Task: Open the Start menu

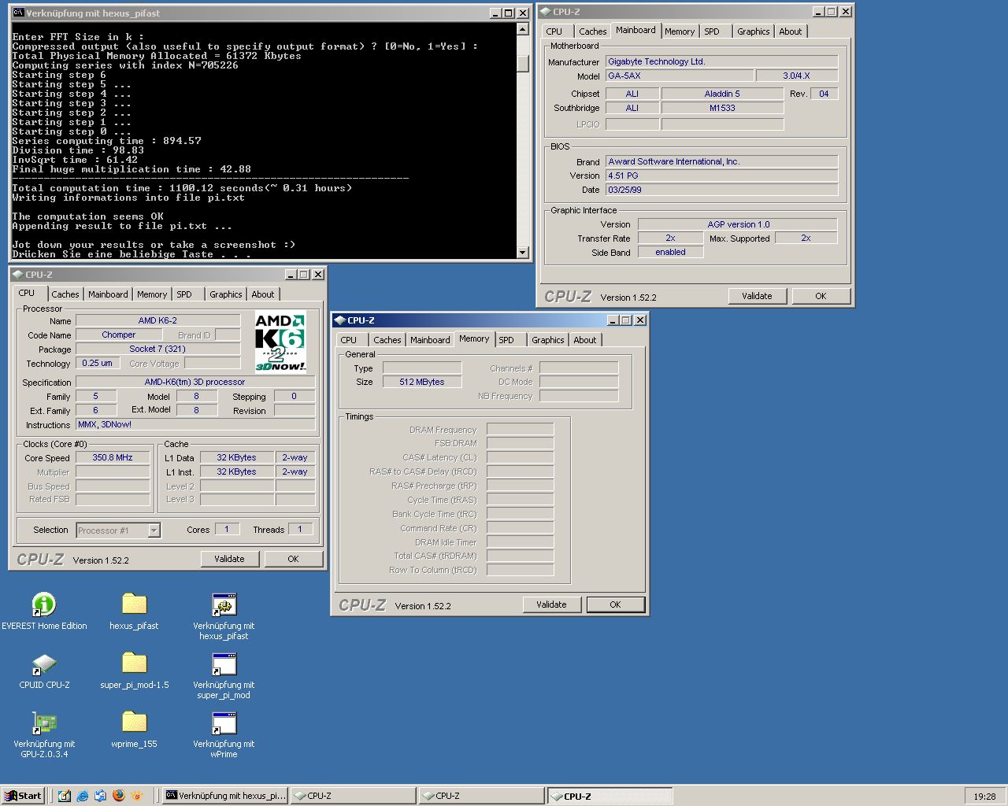Action: tap(23, 796)
